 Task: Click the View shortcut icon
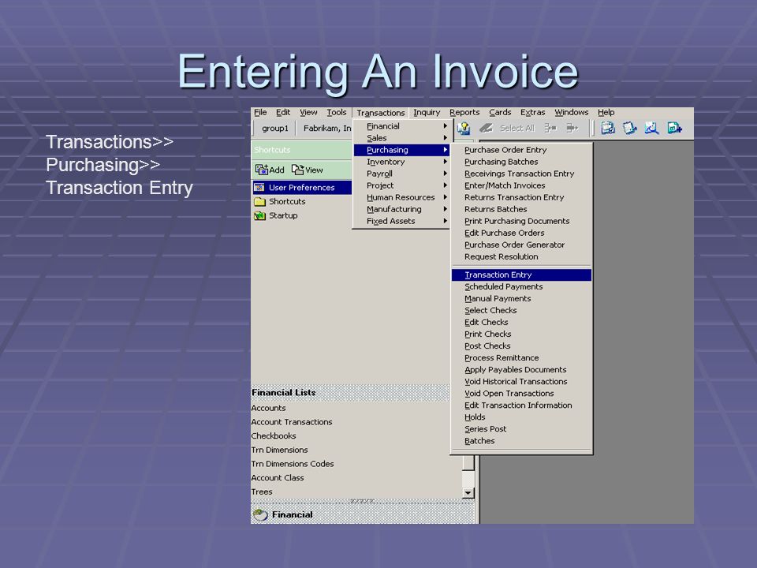297,170
